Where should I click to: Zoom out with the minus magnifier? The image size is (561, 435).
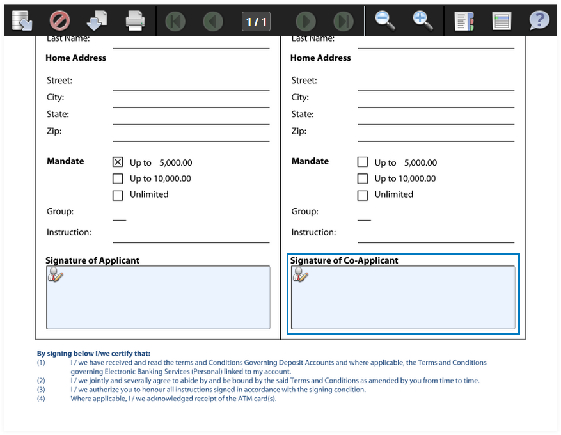click(384, 21)
